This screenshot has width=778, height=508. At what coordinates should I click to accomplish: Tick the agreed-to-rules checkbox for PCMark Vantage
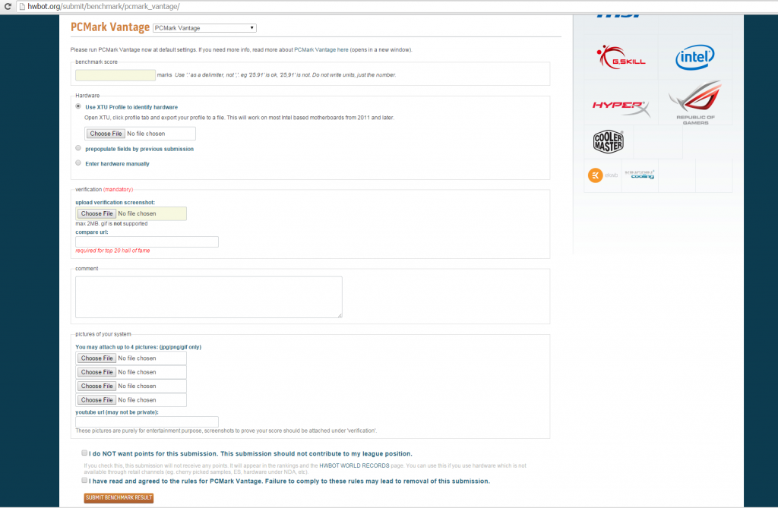click(x=84, y=480)
